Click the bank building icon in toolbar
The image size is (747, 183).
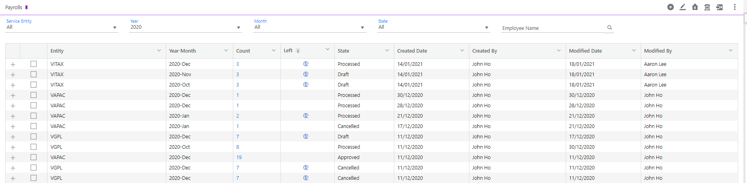tap(707, 7)
